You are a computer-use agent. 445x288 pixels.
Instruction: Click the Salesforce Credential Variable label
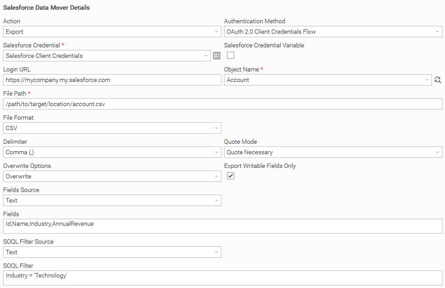pyautogui.click(x=264, y=46)
